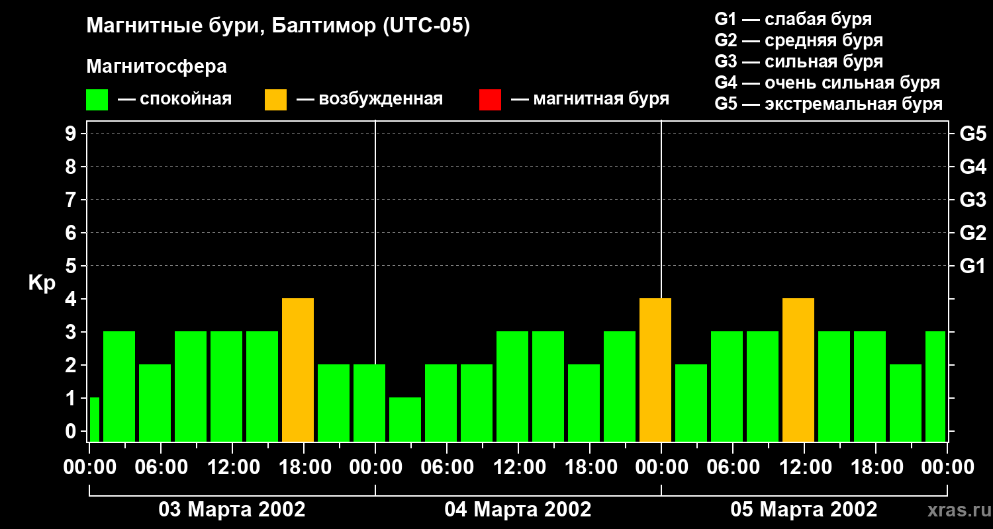Click 'G5 — экстремальная буря' legend line
Image resolution: width=993 pixels, height=529 pixels.
(x=828, y=104)
